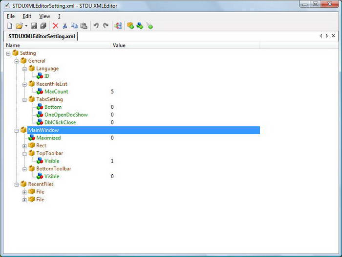The height and width of the screenshot is (257, 342).
Task: Click the Add text node icon
Action: click(150, 26)
